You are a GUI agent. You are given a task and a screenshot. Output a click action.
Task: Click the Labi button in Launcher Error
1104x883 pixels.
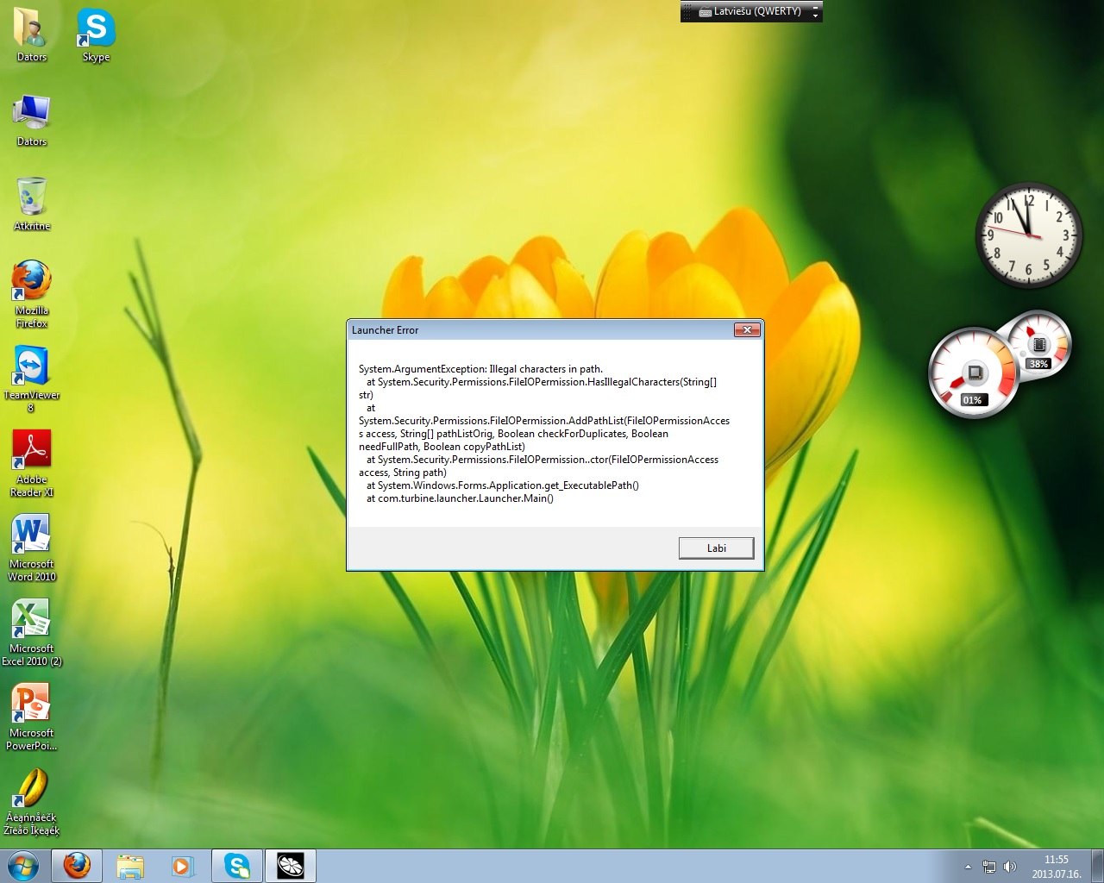pos(716,548)
